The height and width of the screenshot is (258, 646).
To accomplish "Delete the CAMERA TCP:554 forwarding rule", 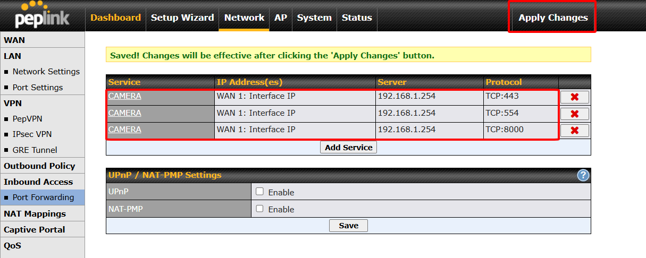I will pos(574,114).
